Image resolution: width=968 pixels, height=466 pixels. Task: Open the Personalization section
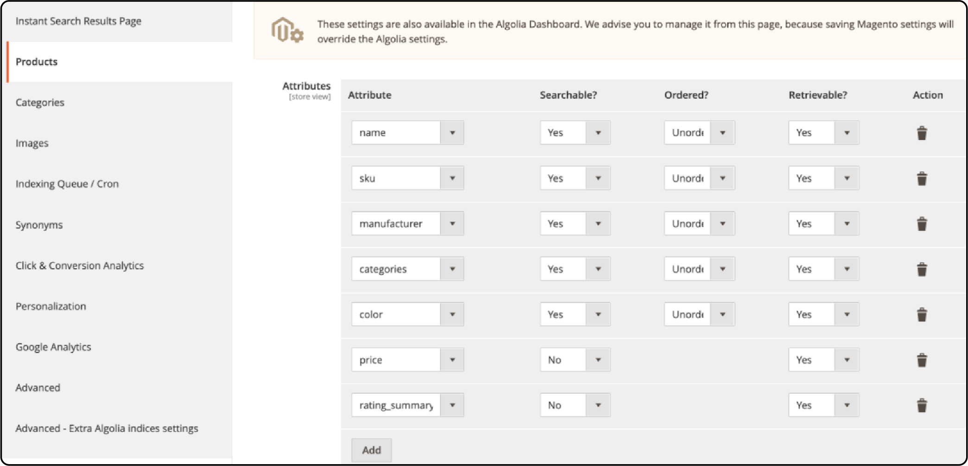pyautogui.click(x=120, y=307)
